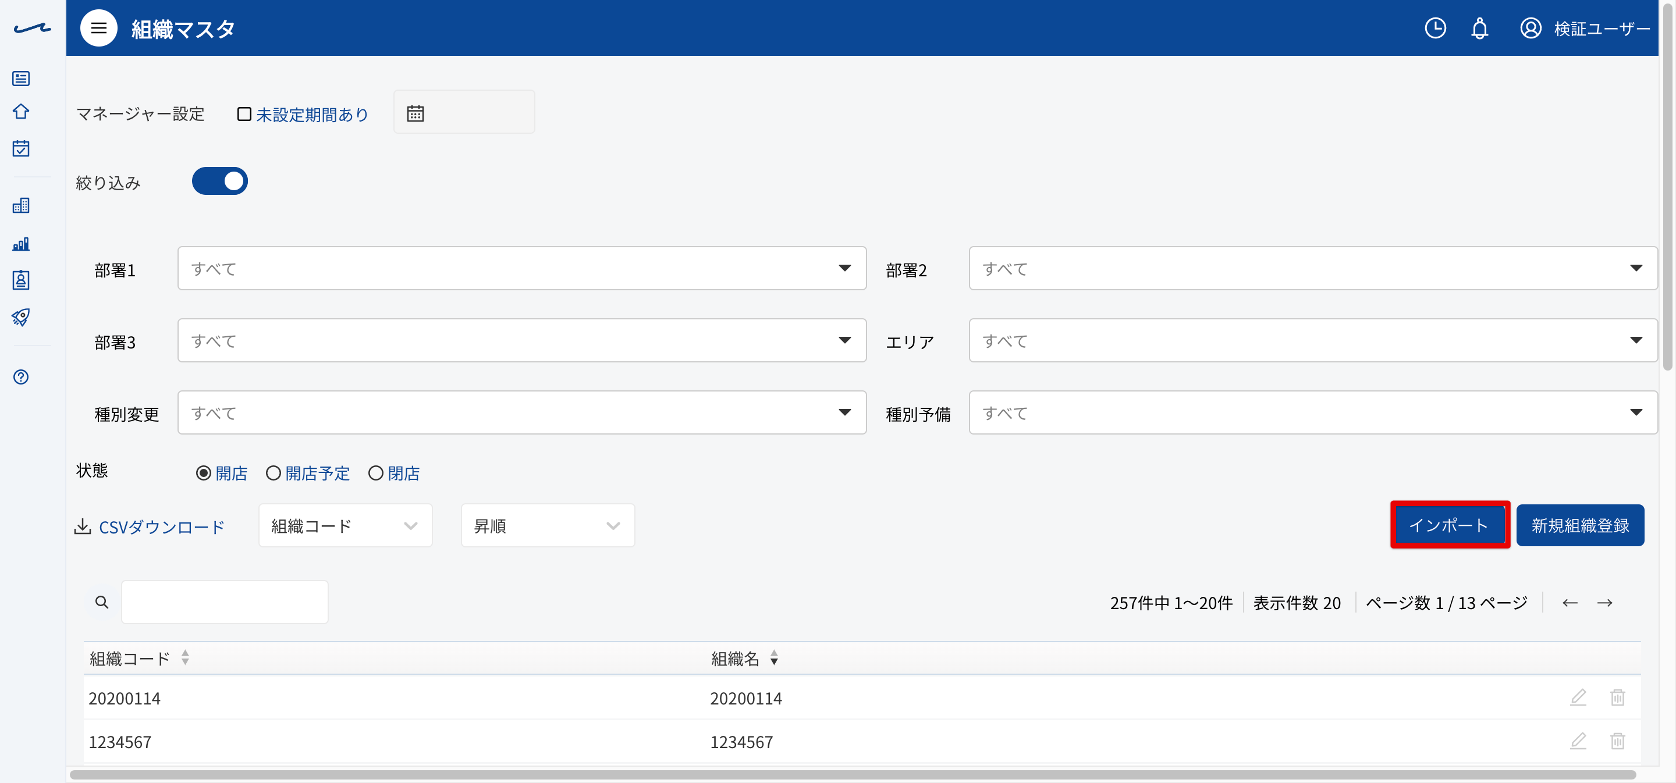This screenshot has width=1676, height=783.
Task: Click organization name cell 1234567
Action: (x=741, y=742)
